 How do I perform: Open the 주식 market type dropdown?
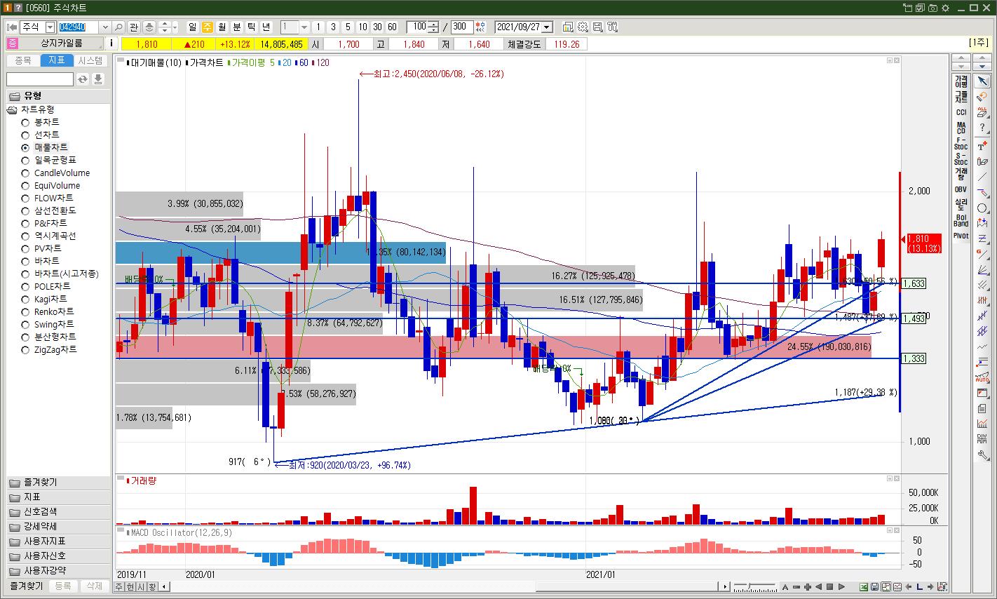point(50,27)
